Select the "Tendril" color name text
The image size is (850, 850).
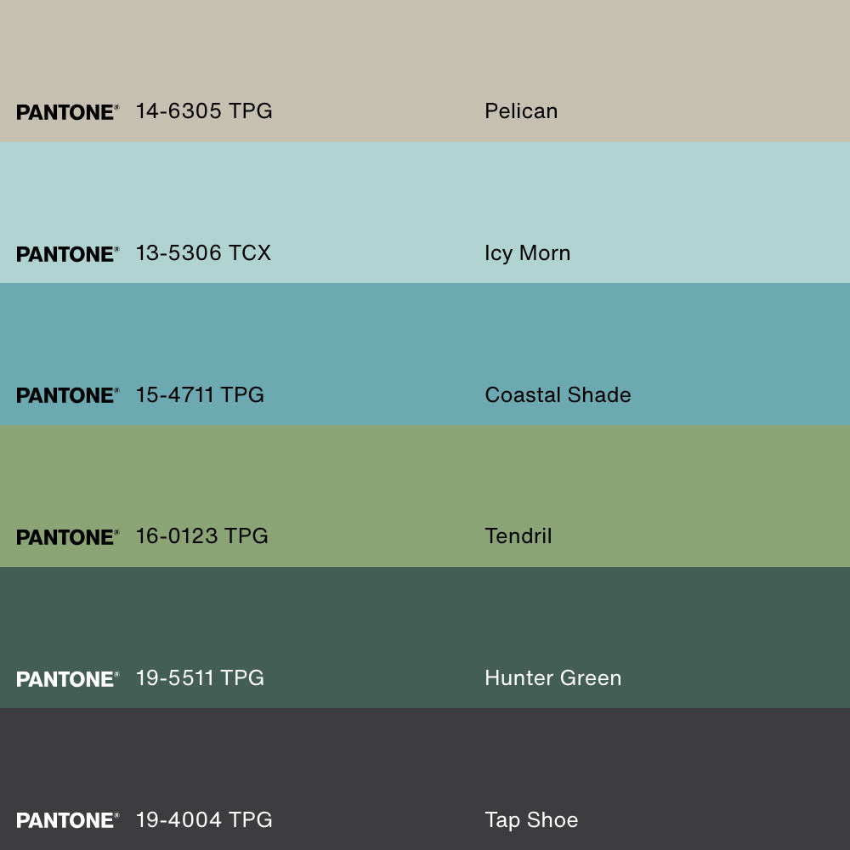[518, 536]
